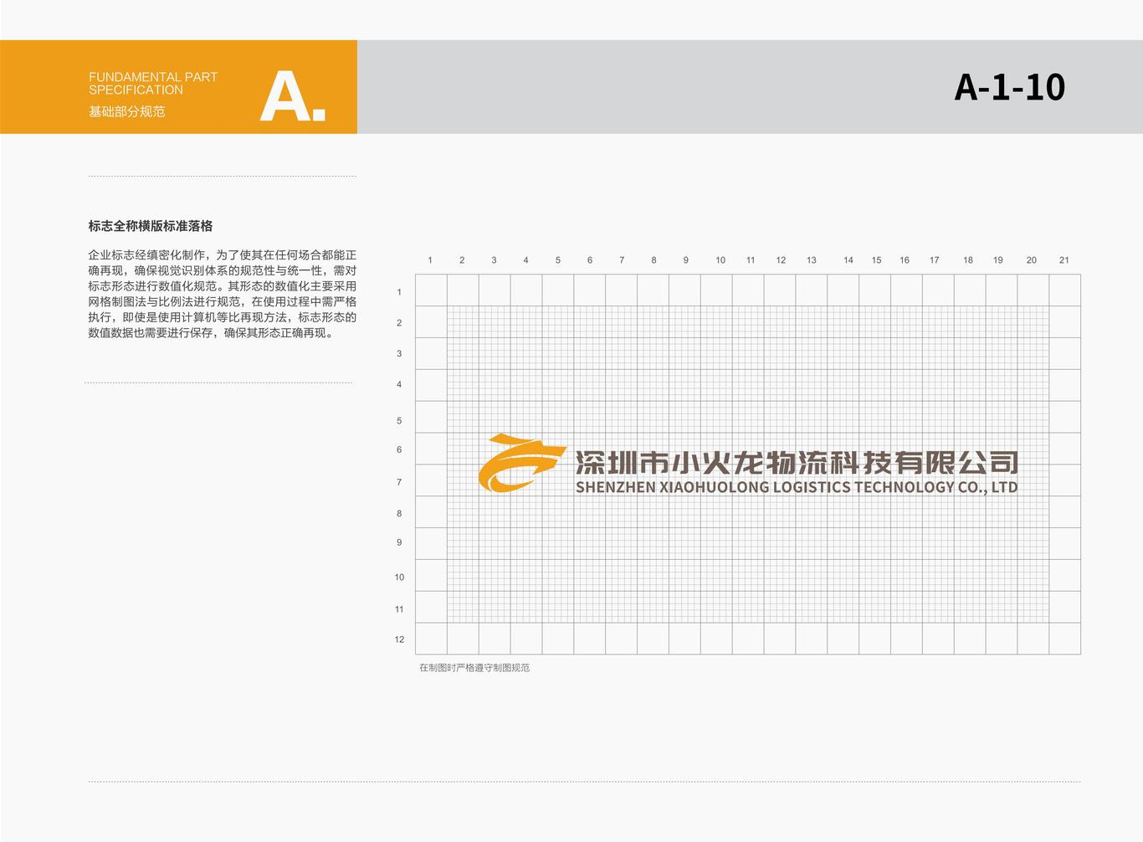
Task: Click the row label 4 beside the grid
Action: [x=399, y=385]
